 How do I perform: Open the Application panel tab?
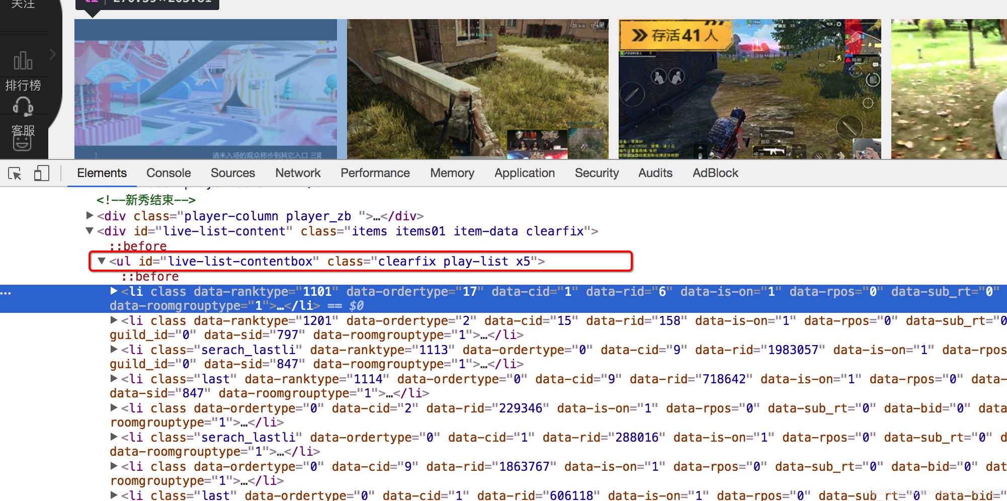[x=524, y=173]
